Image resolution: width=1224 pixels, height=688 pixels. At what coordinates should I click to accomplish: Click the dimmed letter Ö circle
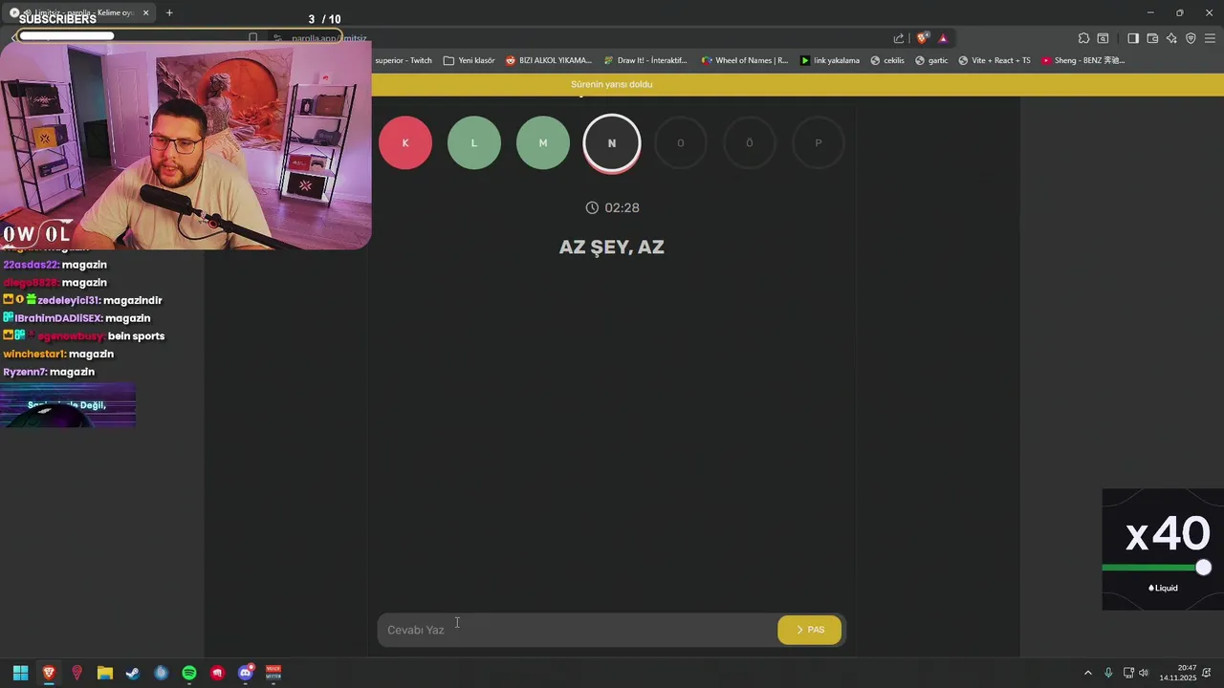750,143
